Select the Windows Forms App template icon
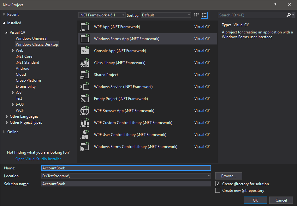 click(x=85, y=38)
